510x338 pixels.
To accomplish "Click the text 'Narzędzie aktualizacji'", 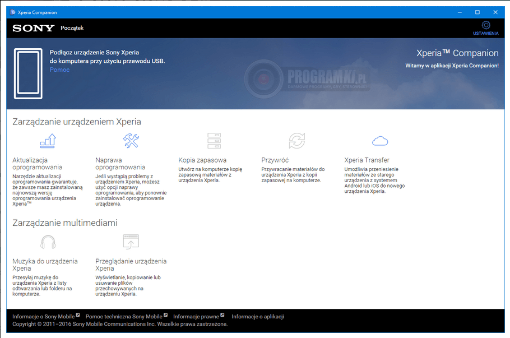I will pyautogui.click(x=37, y=177).
